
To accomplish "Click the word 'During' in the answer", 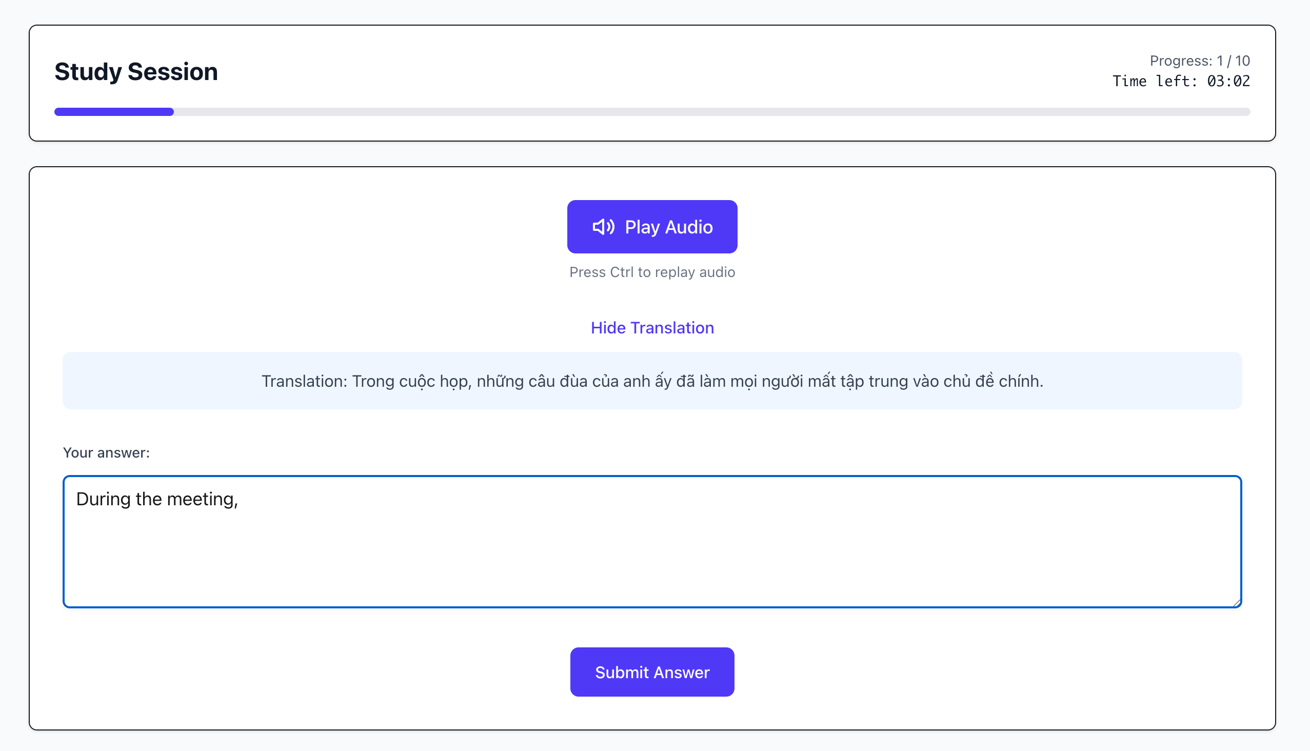I will coord(103,499).
